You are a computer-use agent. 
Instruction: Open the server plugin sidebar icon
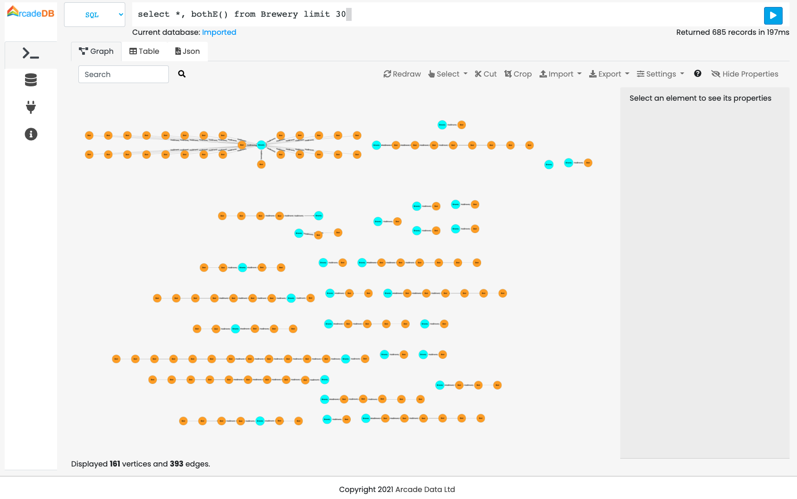tap(30, 107)
